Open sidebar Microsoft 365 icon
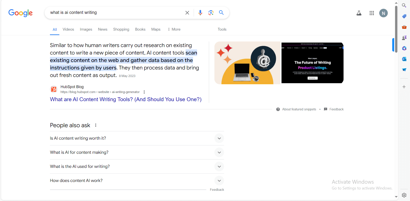Viewport: 410px width, 201px height. pyautogui.click(x=404, y=48)
